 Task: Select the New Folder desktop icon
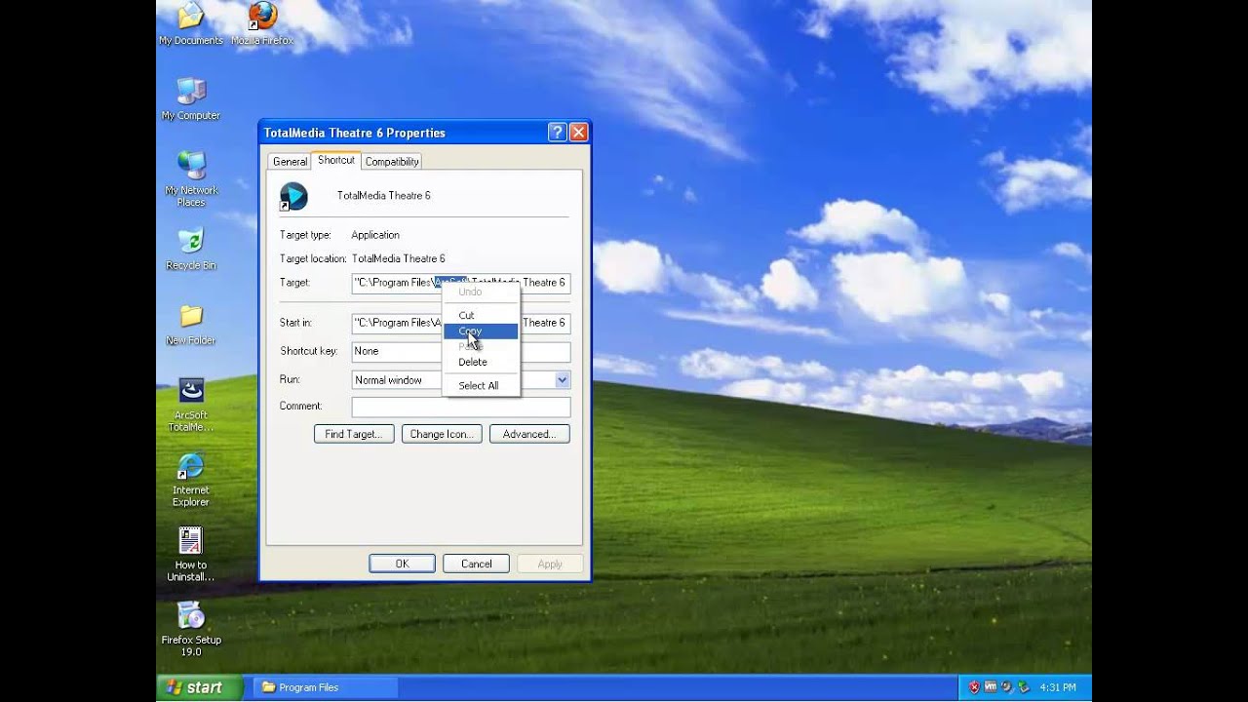(191, 324)
